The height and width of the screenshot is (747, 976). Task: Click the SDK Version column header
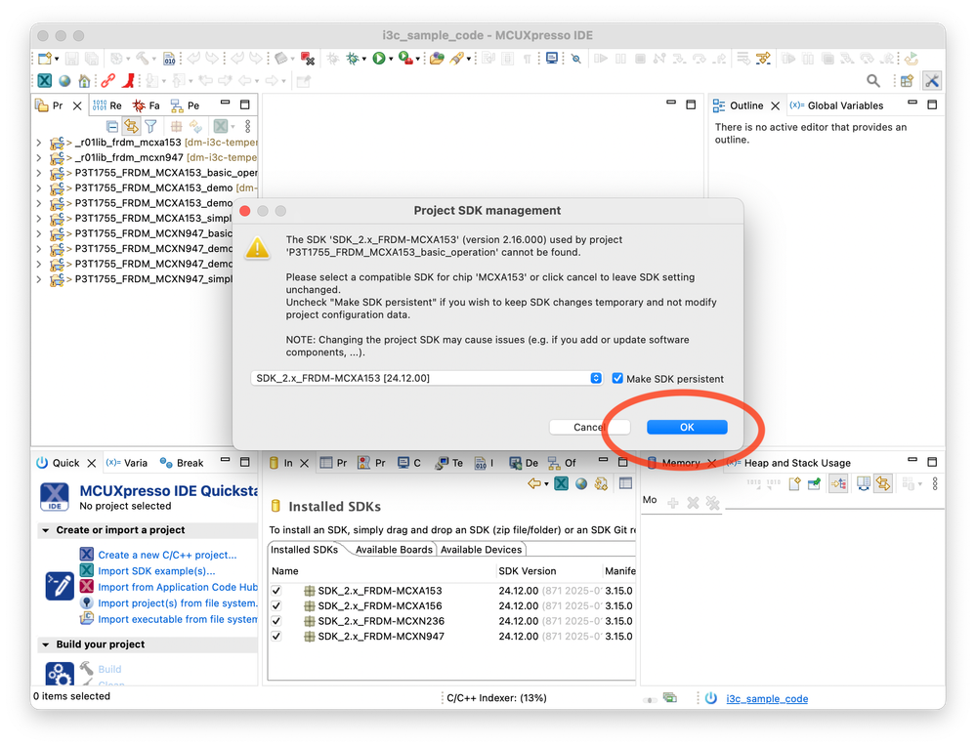(528, 571)
